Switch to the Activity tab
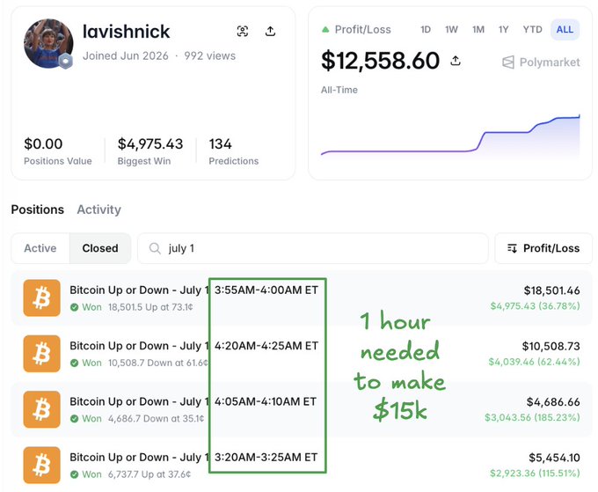The width and height of the screenshot is (598, 492). point(98,209)
